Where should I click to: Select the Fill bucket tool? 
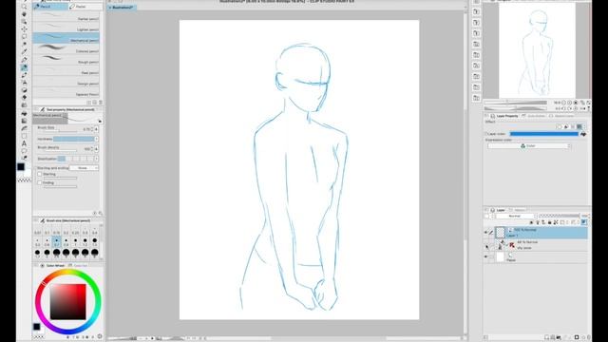[24, 113]
